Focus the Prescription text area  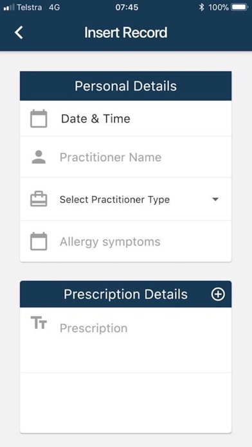125,340
